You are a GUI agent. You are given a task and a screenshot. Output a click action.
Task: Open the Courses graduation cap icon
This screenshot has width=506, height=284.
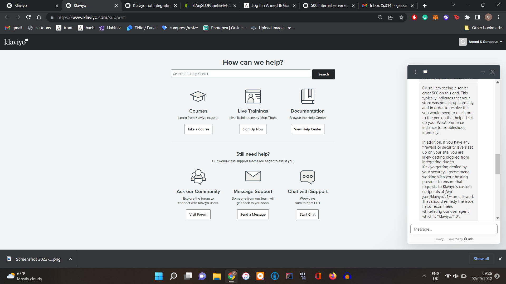click(198, 97)
